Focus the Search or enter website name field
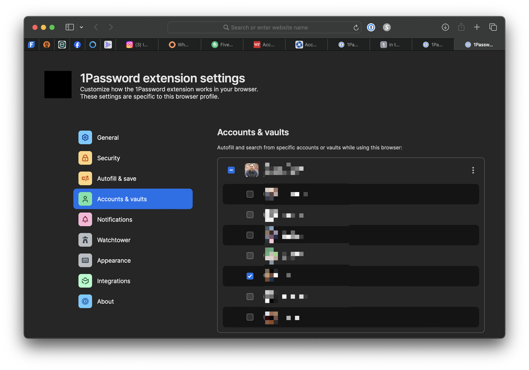This screenshot has width=529, height=370. coord(265,28)
